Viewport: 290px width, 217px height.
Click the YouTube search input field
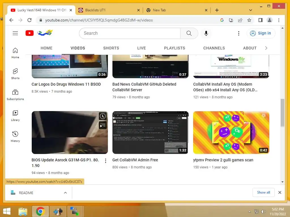coord(130,33)
